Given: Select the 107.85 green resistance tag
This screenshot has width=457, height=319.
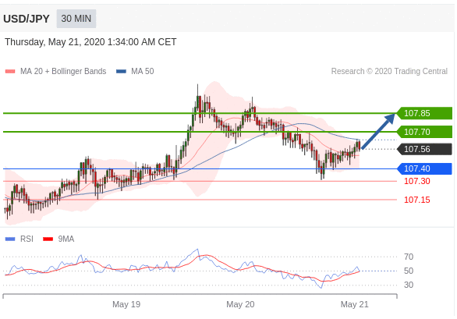Looking at the screenshot, I should point(425,113).
